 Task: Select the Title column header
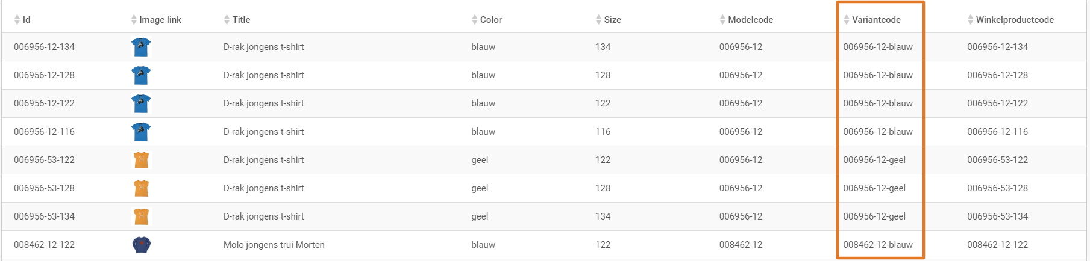[x=241, y=20]
